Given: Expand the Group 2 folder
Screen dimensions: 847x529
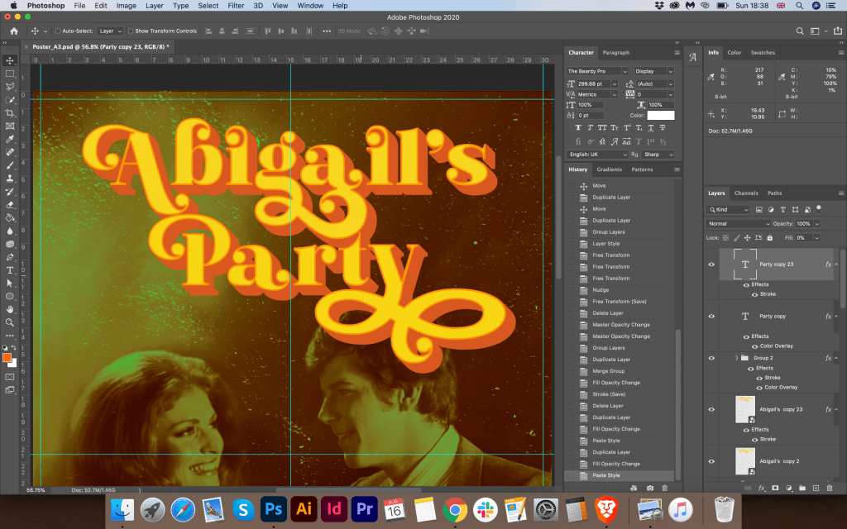Looking at the screenshot, I should [736, 358].
